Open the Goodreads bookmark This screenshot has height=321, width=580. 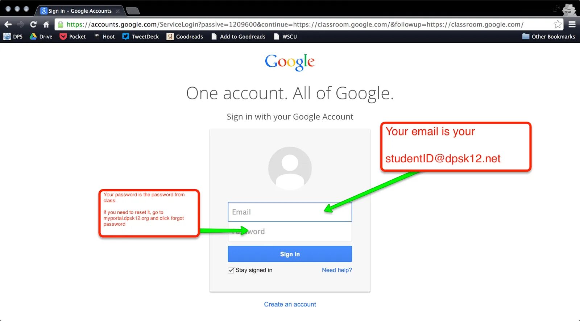[185, 37]
